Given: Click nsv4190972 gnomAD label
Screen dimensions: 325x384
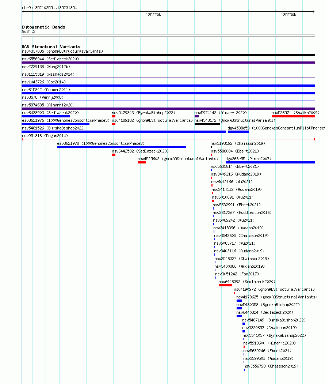Looking at the screenshot, I should click(274, 290).
